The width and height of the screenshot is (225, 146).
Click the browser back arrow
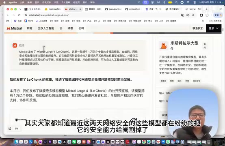pyautogui.click(x=8, y=15)
